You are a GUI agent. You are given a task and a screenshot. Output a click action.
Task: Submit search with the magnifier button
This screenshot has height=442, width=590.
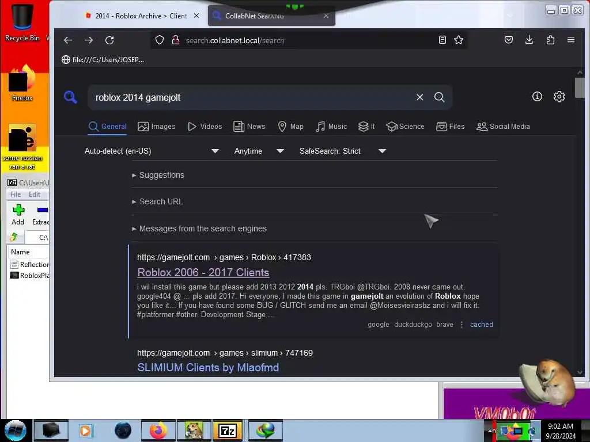pos(439,97)
